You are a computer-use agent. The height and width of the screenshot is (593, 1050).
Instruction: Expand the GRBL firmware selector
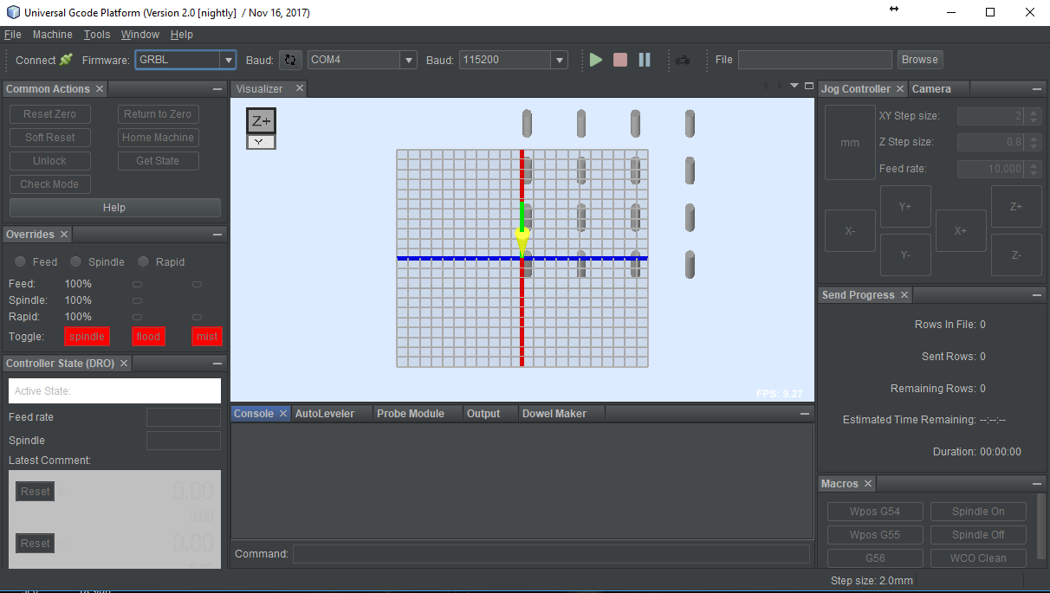(229, 60)
